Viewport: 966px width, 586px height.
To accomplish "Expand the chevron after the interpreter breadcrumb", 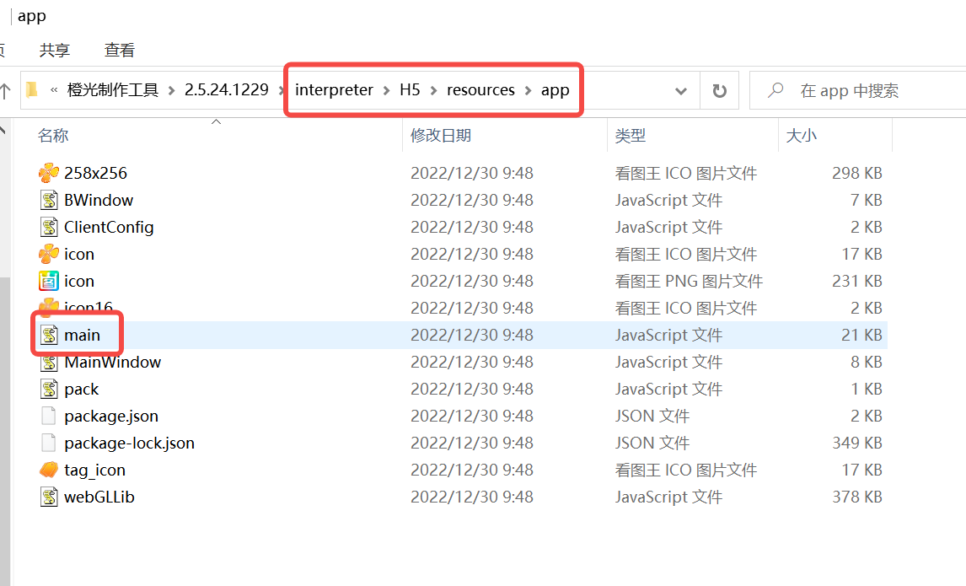I will click(386, 90).
